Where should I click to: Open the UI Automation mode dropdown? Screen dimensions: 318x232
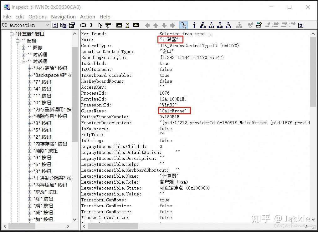pos(48,25)
